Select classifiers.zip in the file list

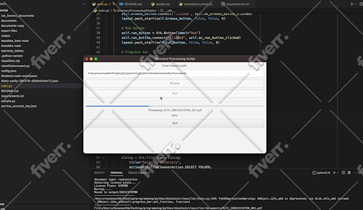(x=11, y=61)
